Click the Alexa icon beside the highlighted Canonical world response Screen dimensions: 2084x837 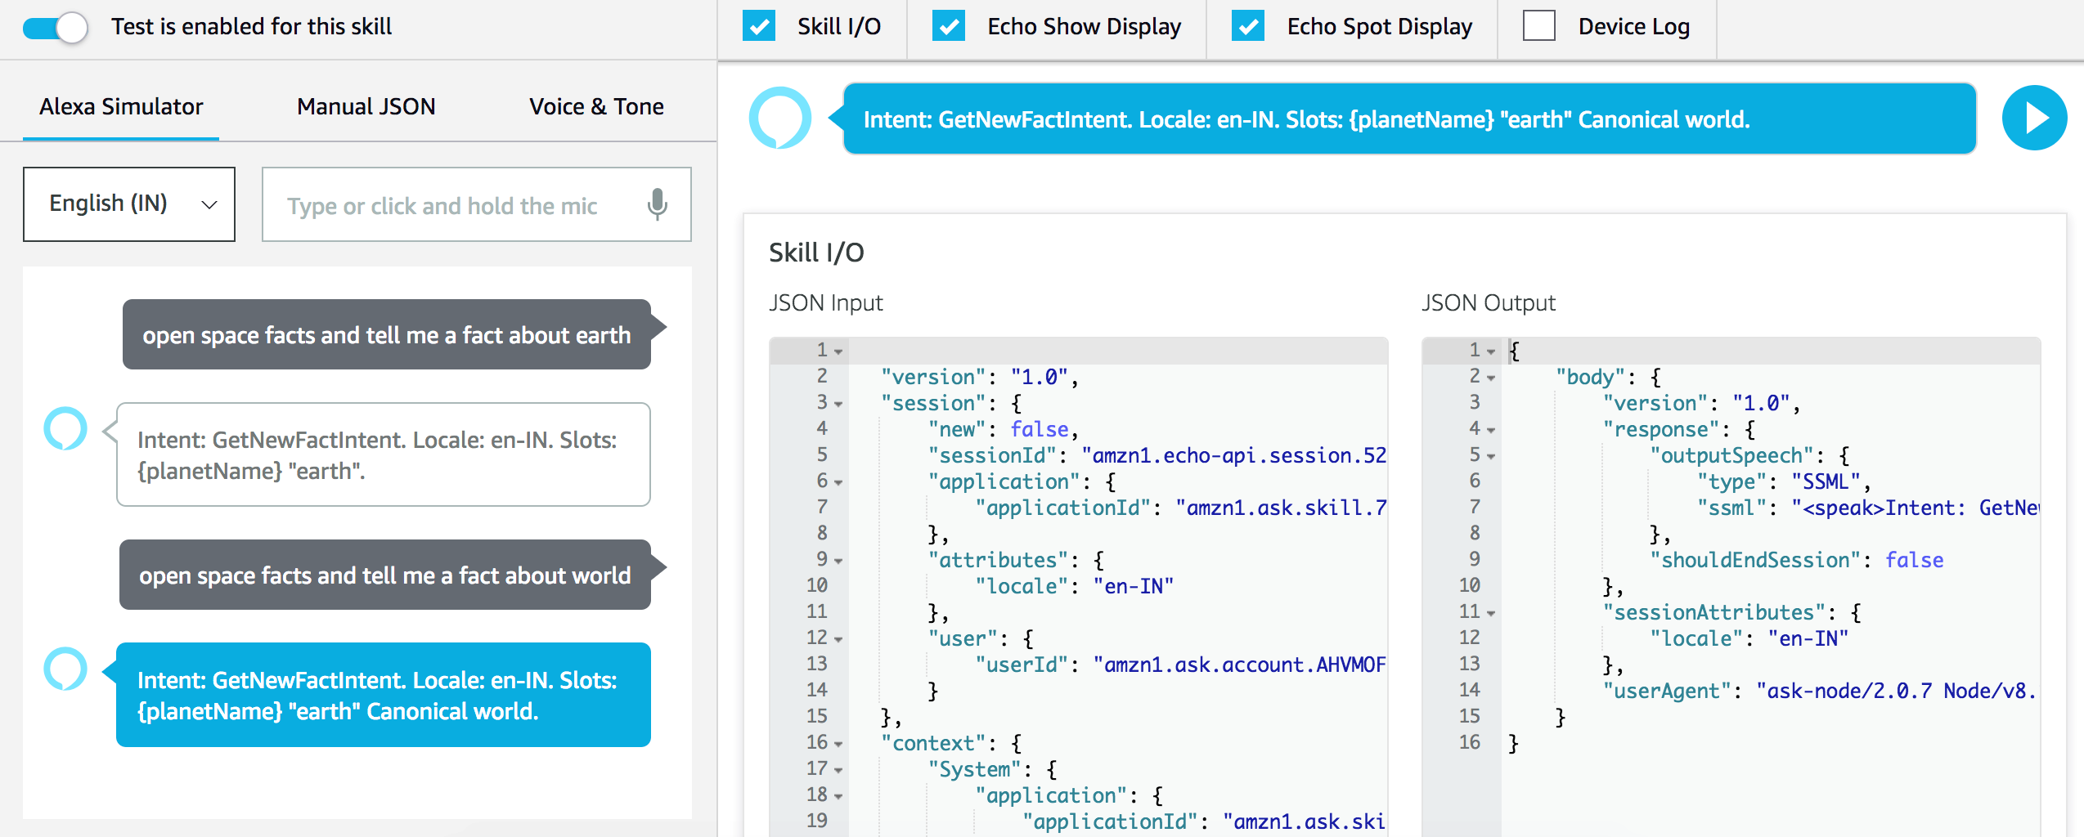[67, 670]
